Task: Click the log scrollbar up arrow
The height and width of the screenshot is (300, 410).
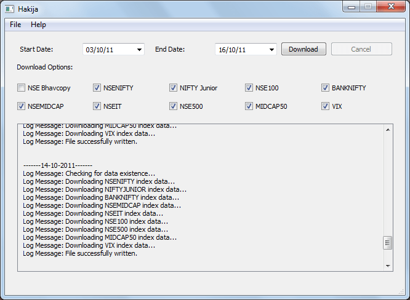Action: click(388, 130)
